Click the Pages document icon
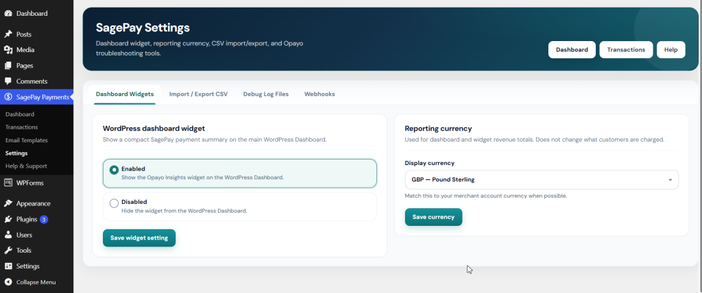The image size is (702, 293). tap(8, 66)
